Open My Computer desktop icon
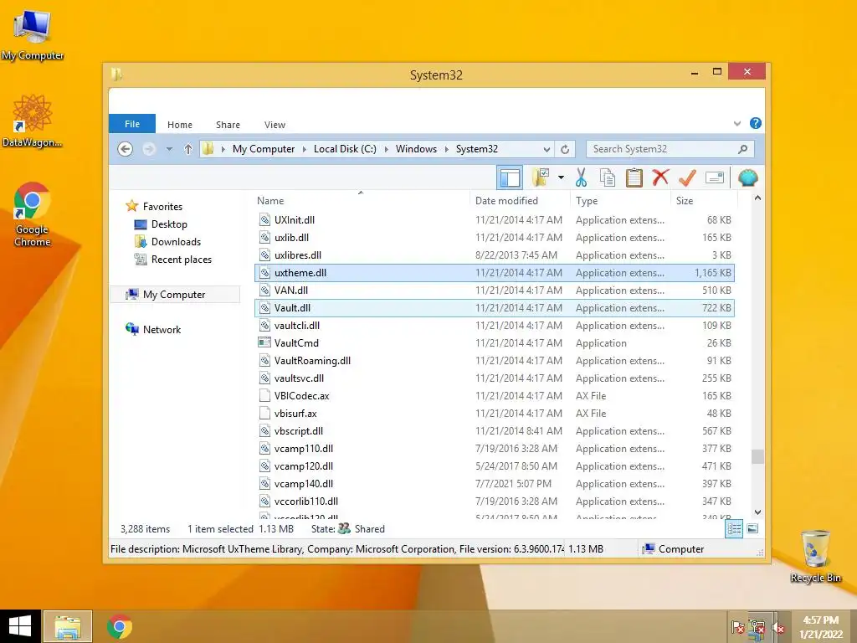 [x=33, y=34]
